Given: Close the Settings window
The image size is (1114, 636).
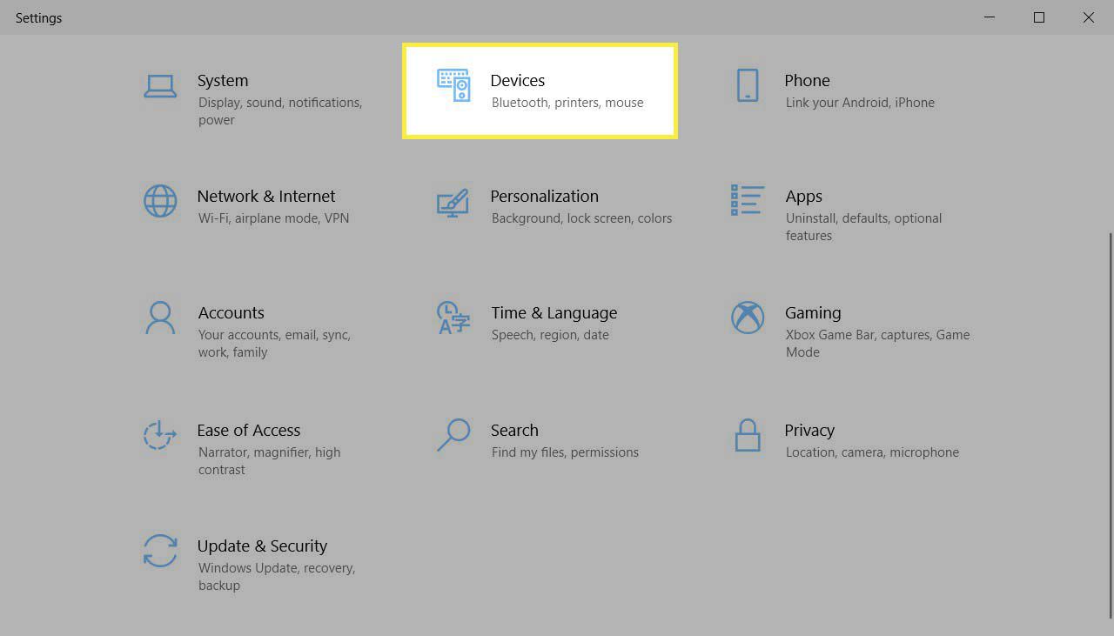Looking at the screenshot, I should pos(1089,17).
